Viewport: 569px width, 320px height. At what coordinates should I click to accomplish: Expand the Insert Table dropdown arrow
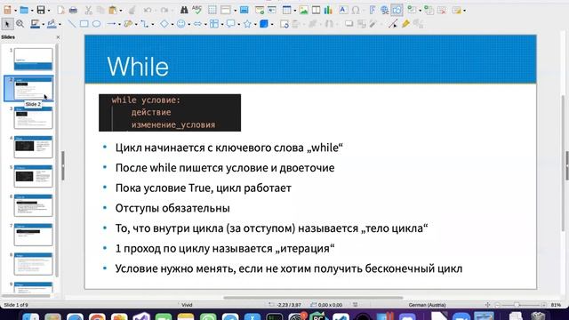[x=295, y=11]
